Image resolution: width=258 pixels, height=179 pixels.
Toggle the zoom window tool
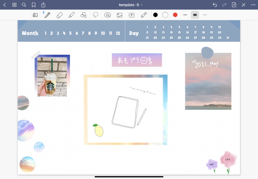(35, 15)
